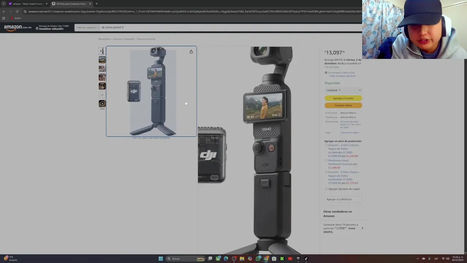Viewport: 467px width, 263px height.
Task: Check Assurant 2 Años Cámara protection plan
Action: (326, 145)
